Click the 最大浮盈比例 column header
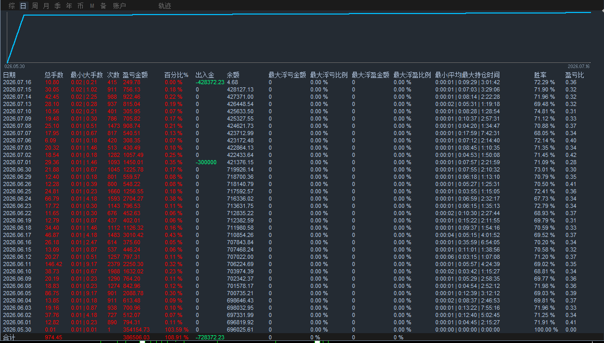Screen dimensions: 604x343 coord(412,75)
